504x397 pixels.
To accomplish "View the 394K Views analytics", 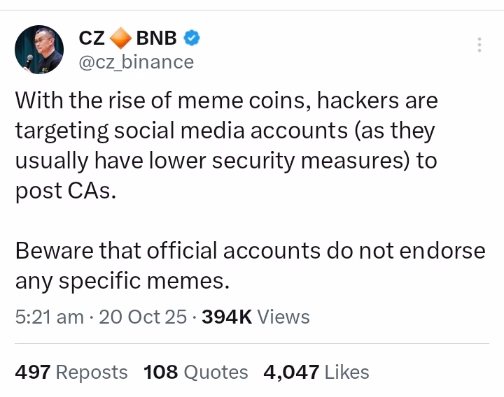I will (x=255, y=317).
